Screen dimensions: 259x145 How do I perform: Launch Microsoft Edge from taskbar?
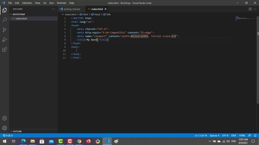point(23,141)
